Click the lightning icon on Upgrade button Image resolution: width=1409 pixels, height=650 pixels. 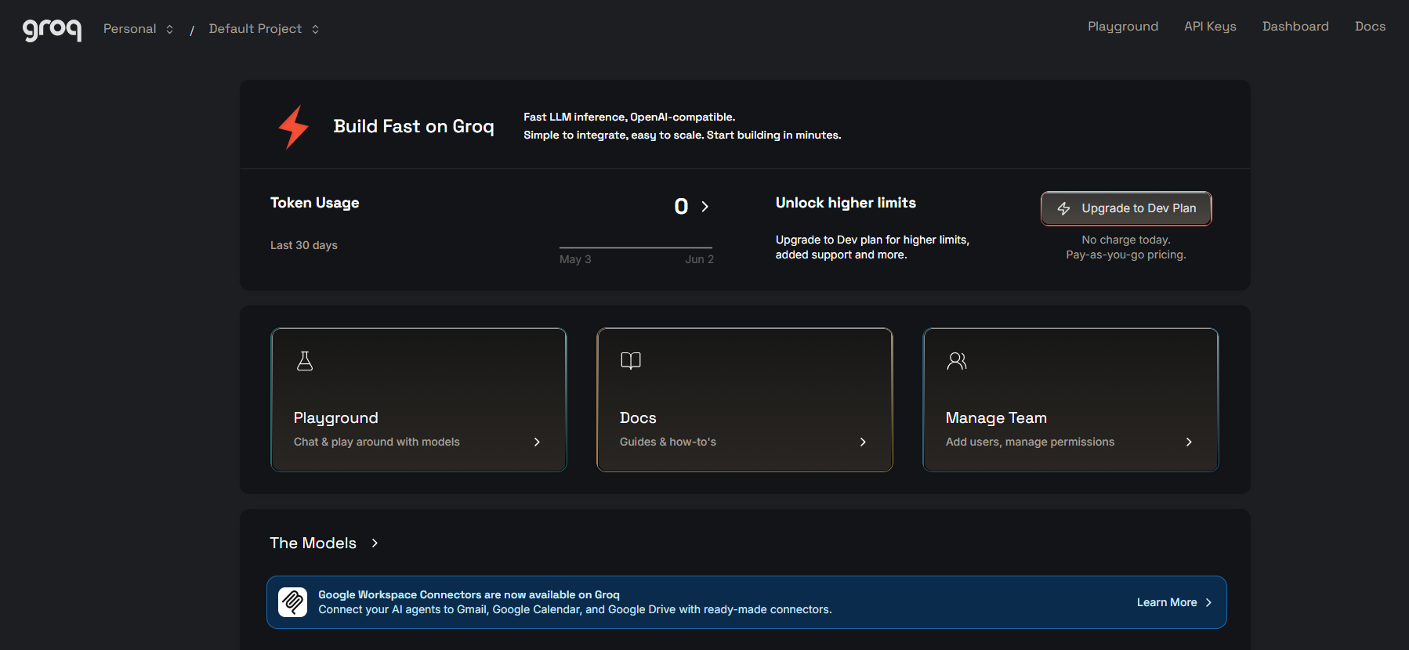[1063, 208]
